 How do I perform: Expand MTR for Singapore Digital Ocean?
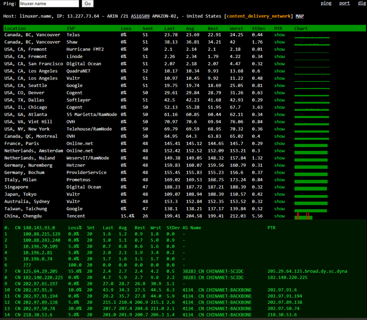[279, 187]
